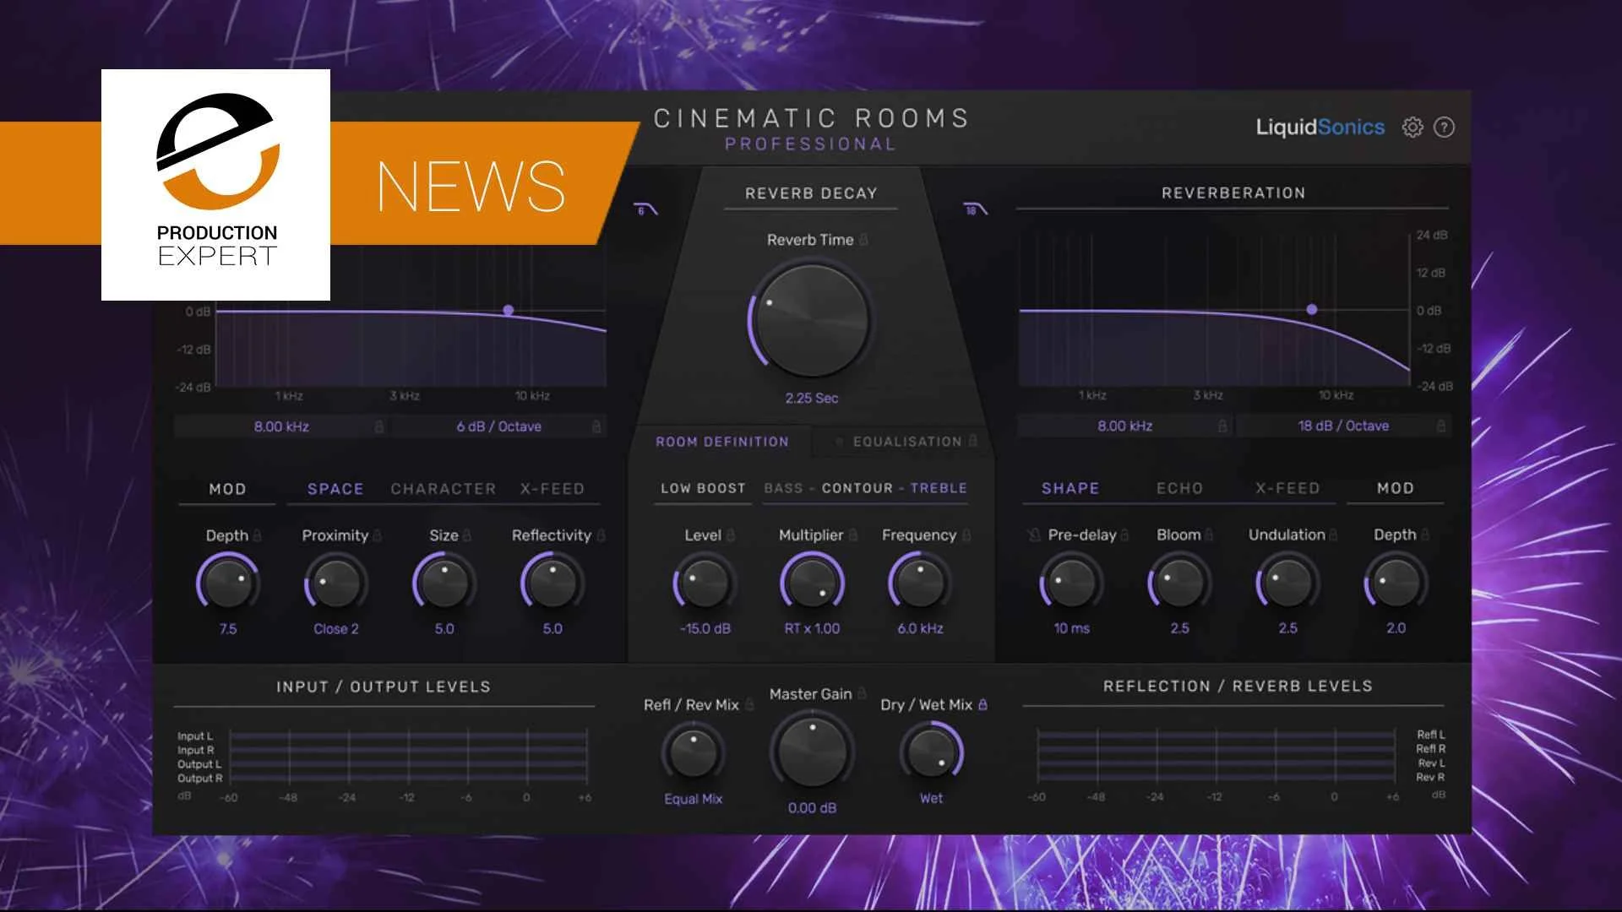The width and height of the screenshot is (1622, 912).
Task: Click the lock icon next to Reverb Time
Action: point(864,241)
